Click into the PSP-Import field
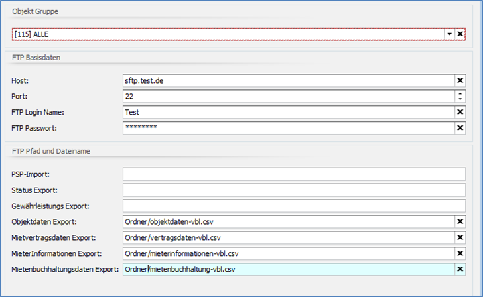 [294, 174]
